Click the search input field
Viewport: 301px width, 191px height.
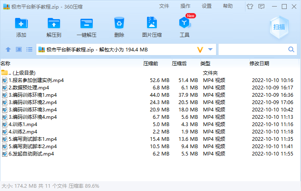(x=253, y=49)
